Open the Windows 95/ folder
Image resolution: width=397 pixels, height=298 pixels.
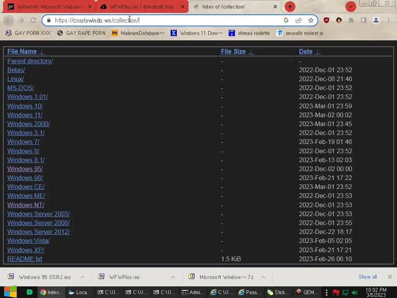pyautogui.click(x=25, y=169)
